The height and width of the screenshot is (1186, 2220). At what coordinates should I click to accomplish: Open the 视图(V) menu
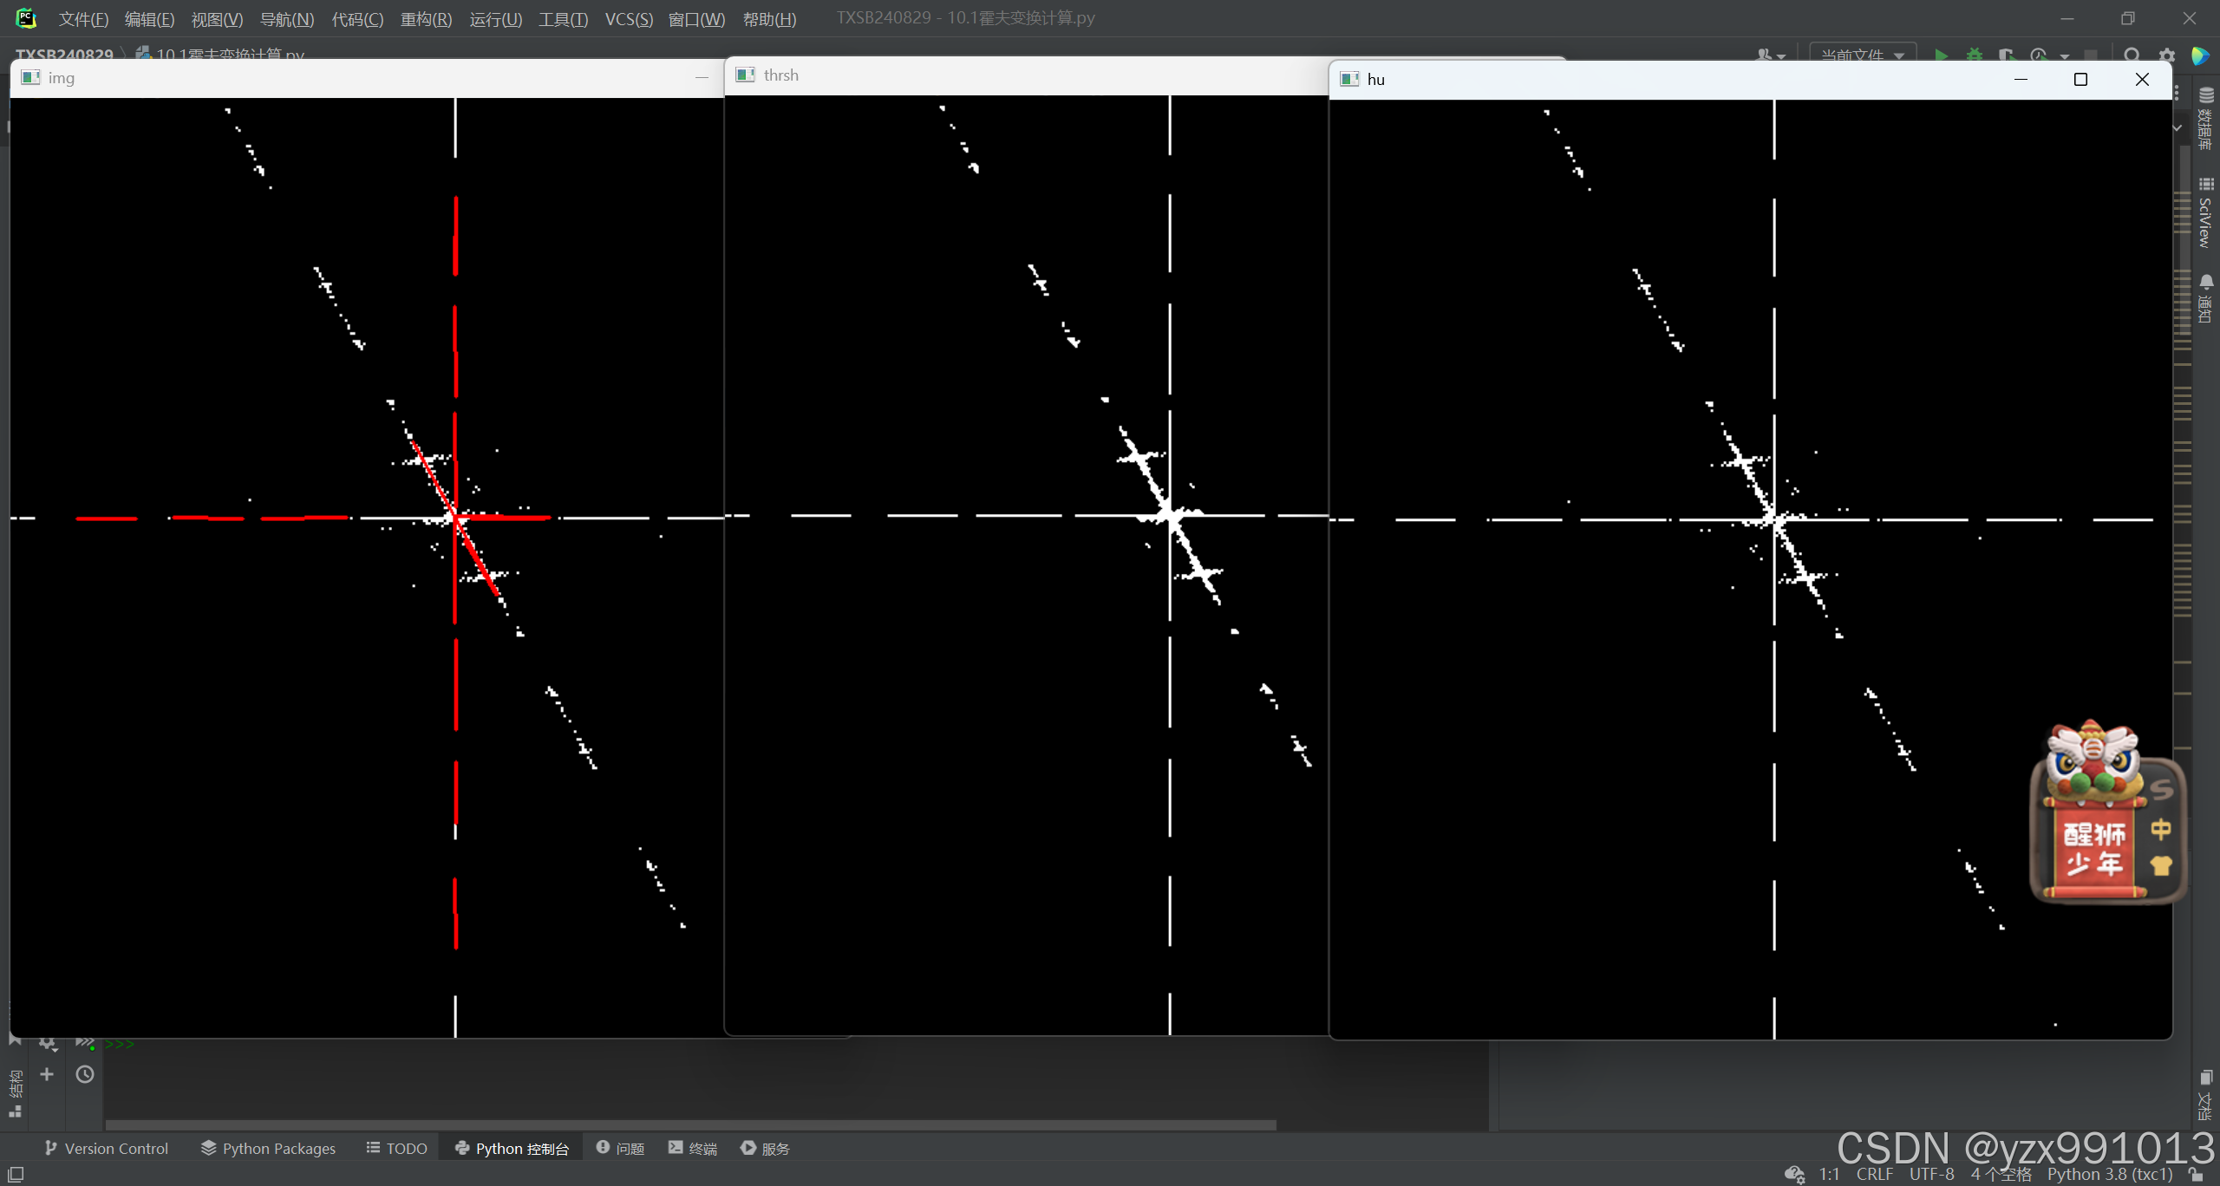[217, 19]
